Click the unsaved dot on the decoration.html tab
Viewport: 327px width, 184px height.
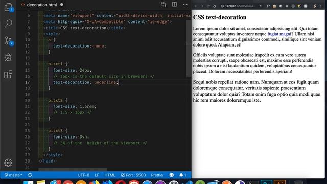[62, 5]
